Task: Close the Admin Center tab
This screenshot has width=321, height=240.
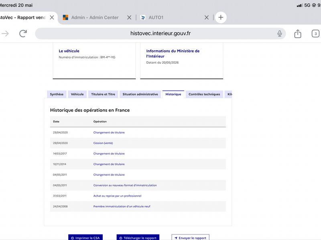Action: point(129,18)
